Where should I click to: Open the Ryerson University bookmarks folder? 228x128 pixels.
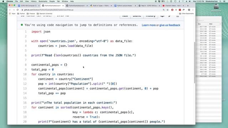pos(44,14)
